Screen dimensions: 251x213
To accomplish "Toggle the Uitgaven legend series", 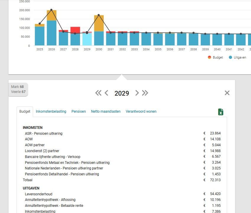I will coord(237,57).
